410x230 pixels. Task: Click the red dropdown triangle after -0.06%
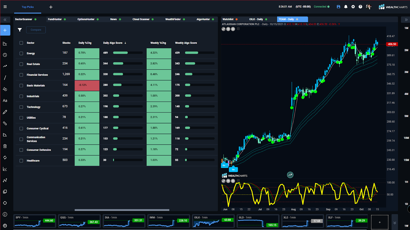click(339, 24)
